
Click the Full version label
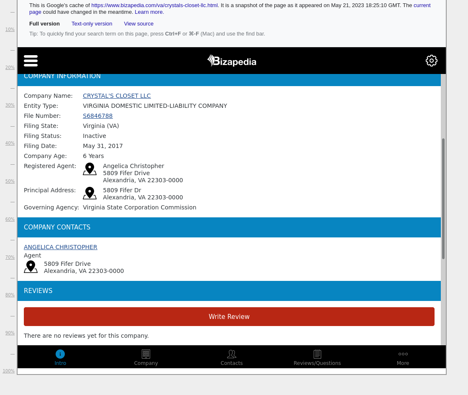tap(44, 24)
